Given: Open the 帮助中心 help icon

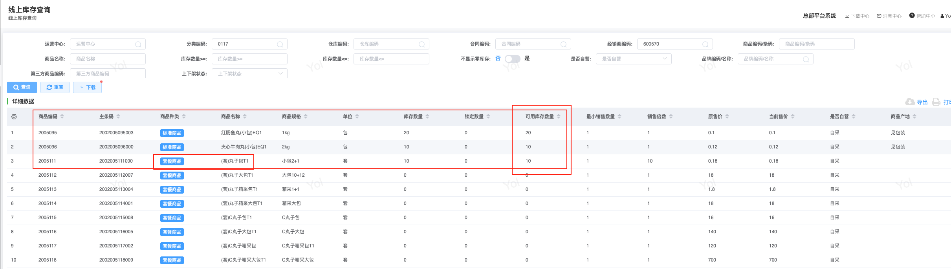Looking at the screenshot, I should [912, 16].
